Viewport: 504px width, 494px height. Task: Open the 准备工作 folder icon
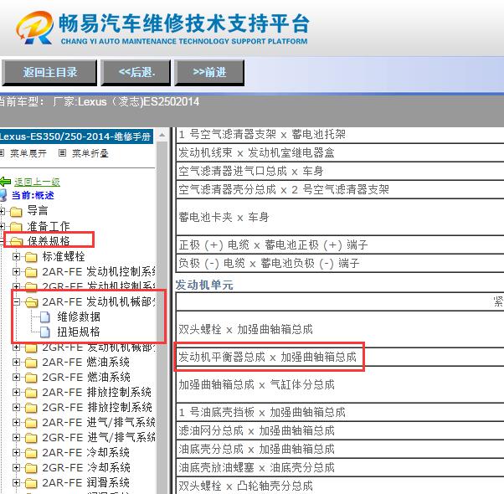click(16, 227)
